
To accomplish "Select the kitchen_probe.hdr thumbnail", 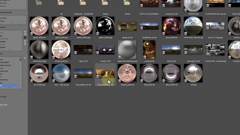I will tap(61, 49).
